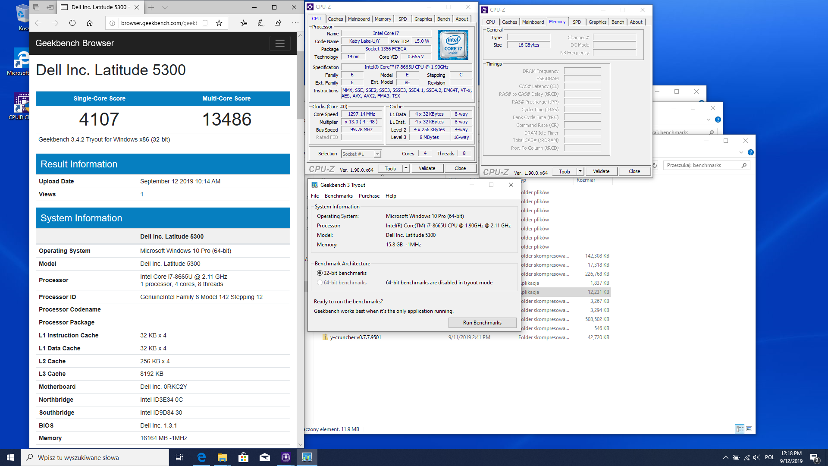Image resolution: width=828 pixels, height=466 pixels.
Task: Refresh the Geekbench page
Action: click(72, 23)
